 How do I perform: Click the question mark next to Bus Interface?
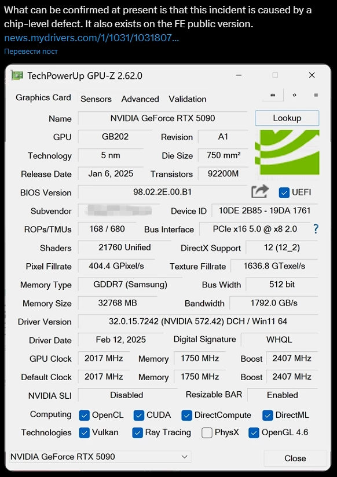click(x=316, y=229)
